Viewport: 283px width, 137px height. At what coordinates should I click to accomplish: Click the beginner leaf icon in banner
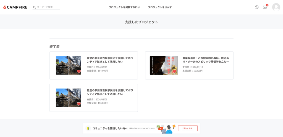88,128
